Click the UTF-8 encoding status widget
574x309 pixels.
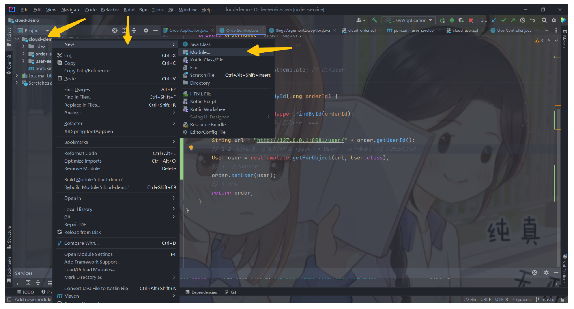point(502,300)
